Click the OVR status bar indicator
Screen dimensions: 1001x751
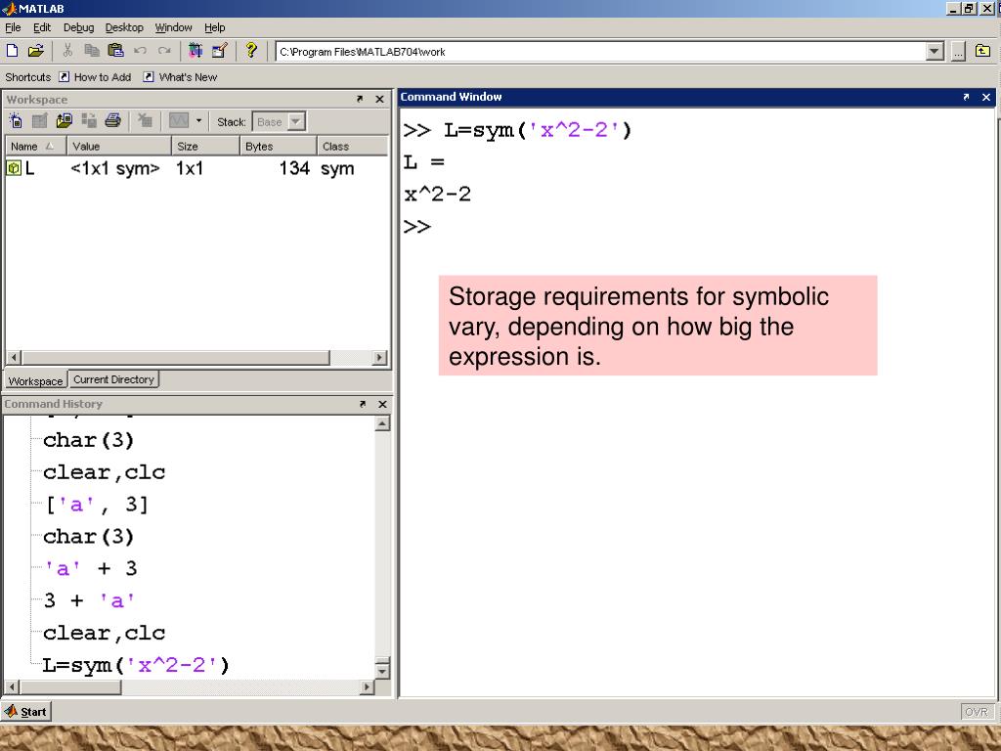click(977, 712)
